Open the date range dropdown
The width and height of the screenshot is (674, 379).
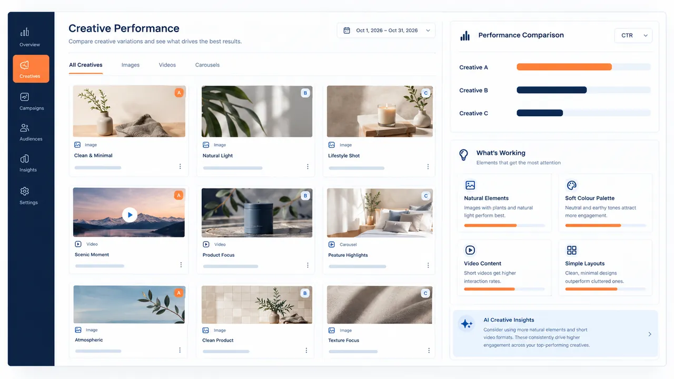[386, 31]
